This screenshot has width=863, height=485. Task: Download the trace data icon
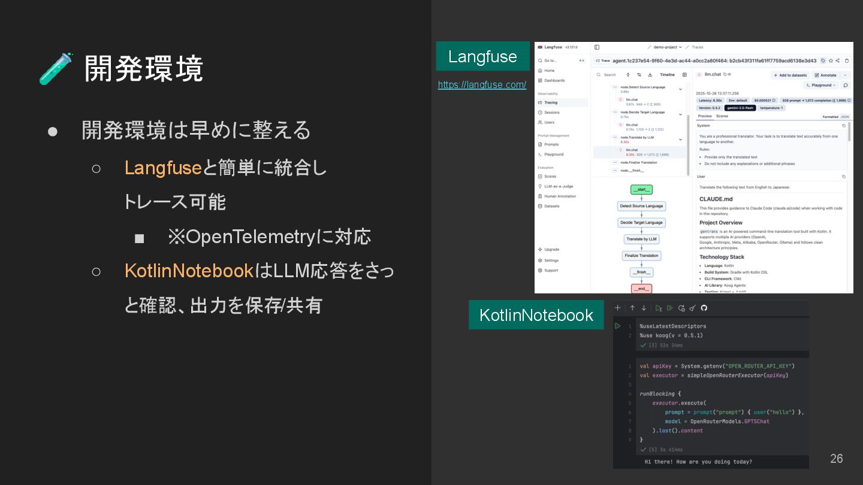(650, 75)
